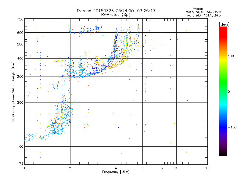Click the y-axis tick label '500'
The height and width of the screenshot is (183, 244).
[20, 44]
